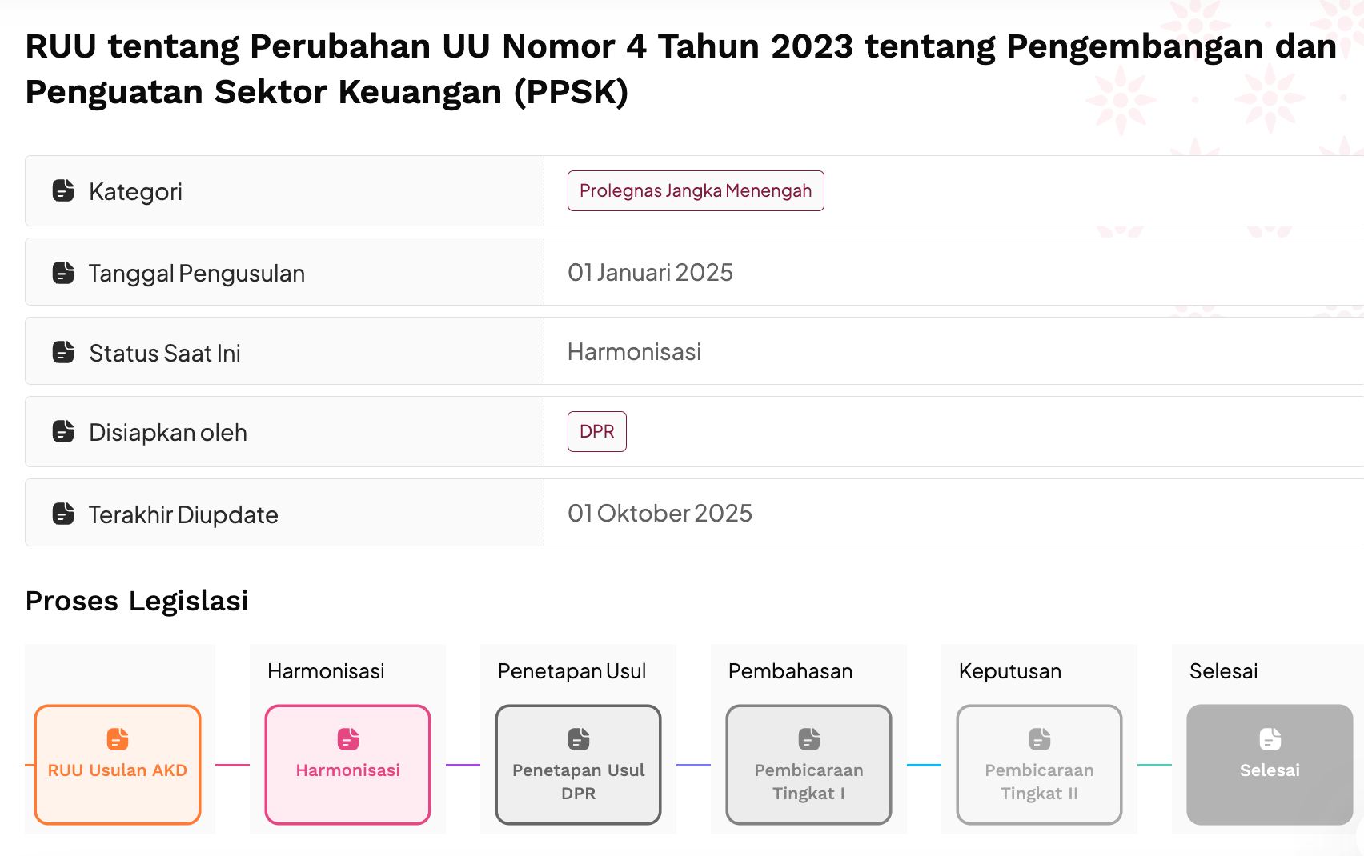Click the document icon beside Kategori
The height and width of the screenshot is (856, 1364).
pyautogui.click(x=63, y=190)
